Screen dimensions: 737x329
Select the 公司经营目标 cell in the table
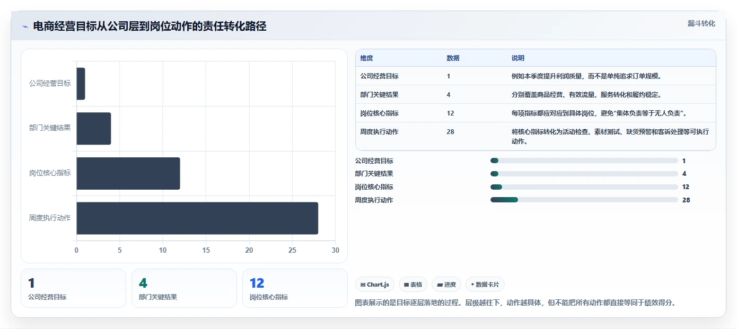380,76
